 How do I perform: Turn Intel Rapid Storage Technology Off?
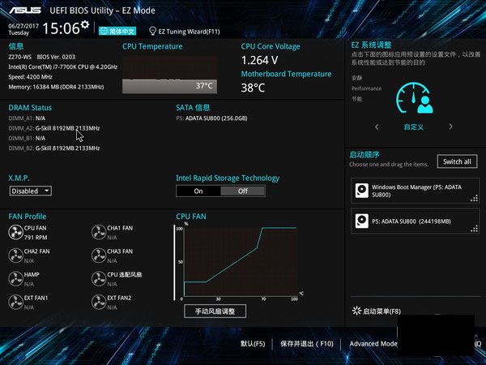[x=243, y=191]
